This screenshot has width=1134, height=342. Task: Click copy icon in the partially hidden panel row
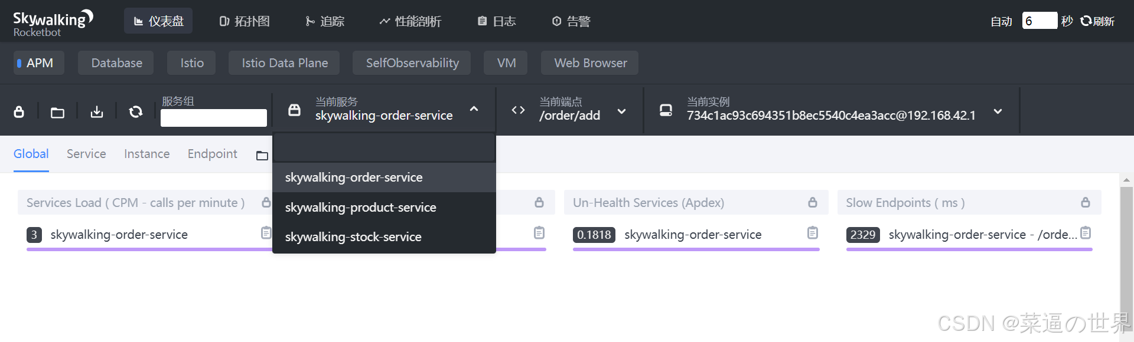tap(539, 233)
